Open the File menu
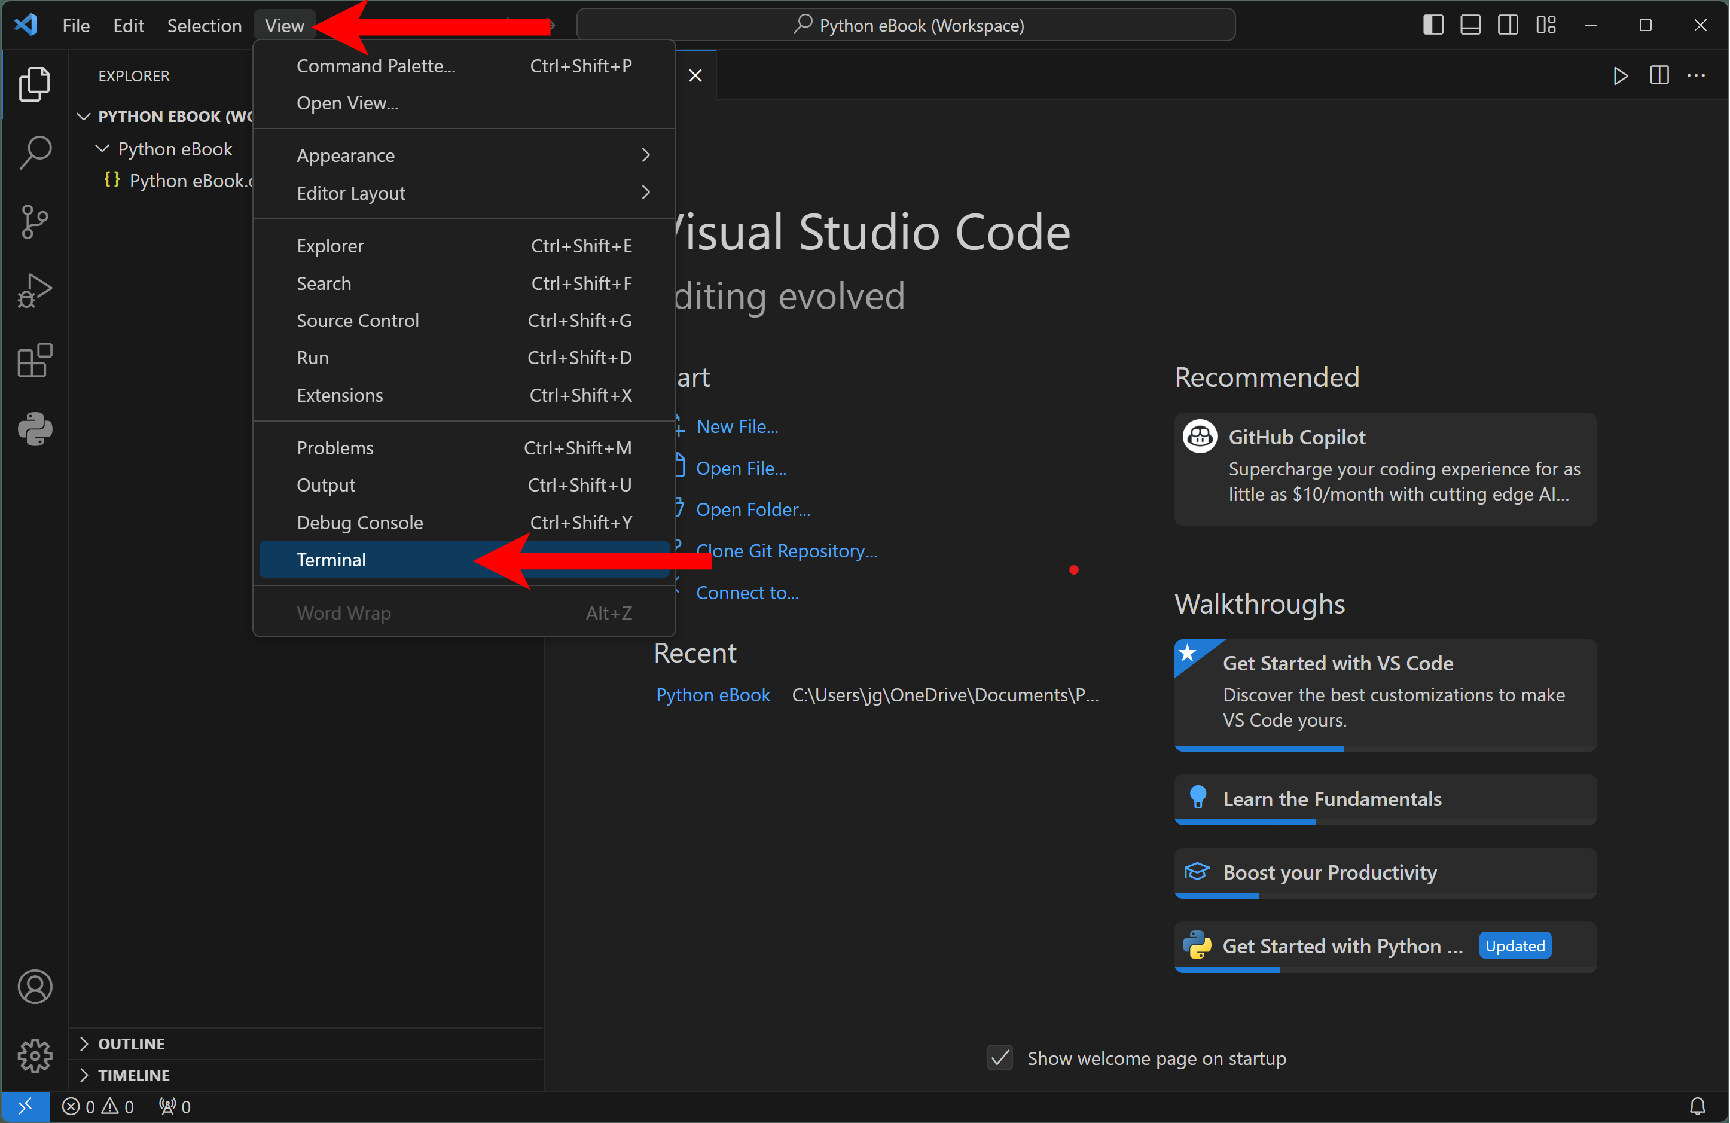1730x1123 pixels. pos(75,26)
